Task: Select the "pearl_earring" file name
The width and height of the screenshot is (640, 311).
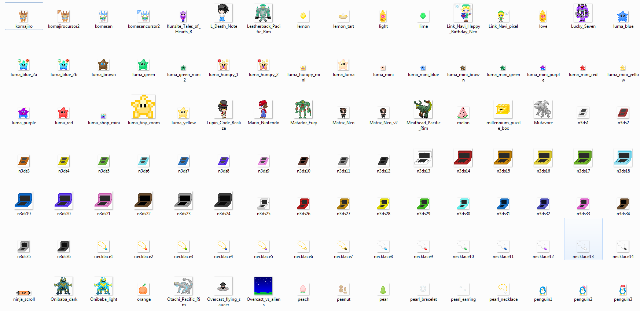Action: tap(463, 299)
